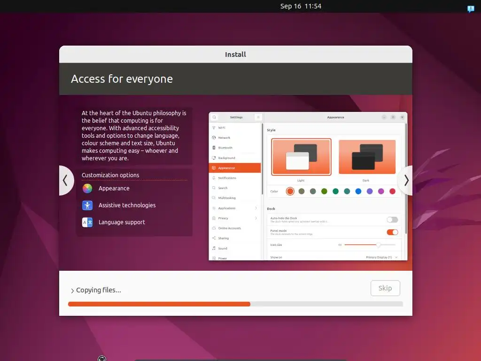Select Sharing in the Settings sidebar
The width and height of the screenshot is (481, 361).
[x=235, y=238]
